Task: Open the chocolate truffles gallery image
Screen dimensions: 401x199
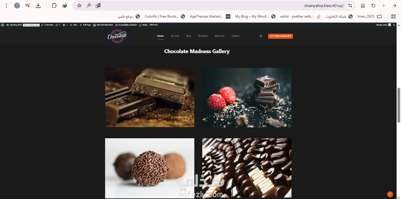Action: [150, 168]
